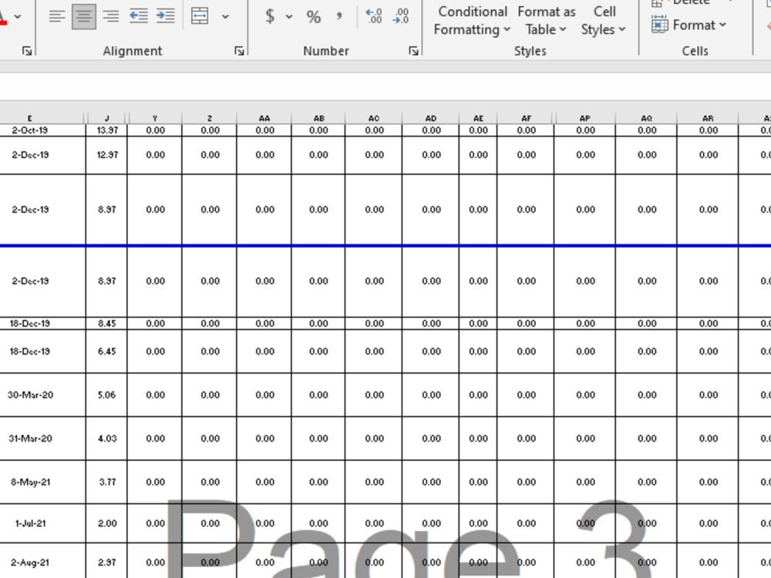Image resolution: width=771 pixels, height=578 pixels.
Task: Select the cell with value 3.77
Action: click(x=106, y=482)
